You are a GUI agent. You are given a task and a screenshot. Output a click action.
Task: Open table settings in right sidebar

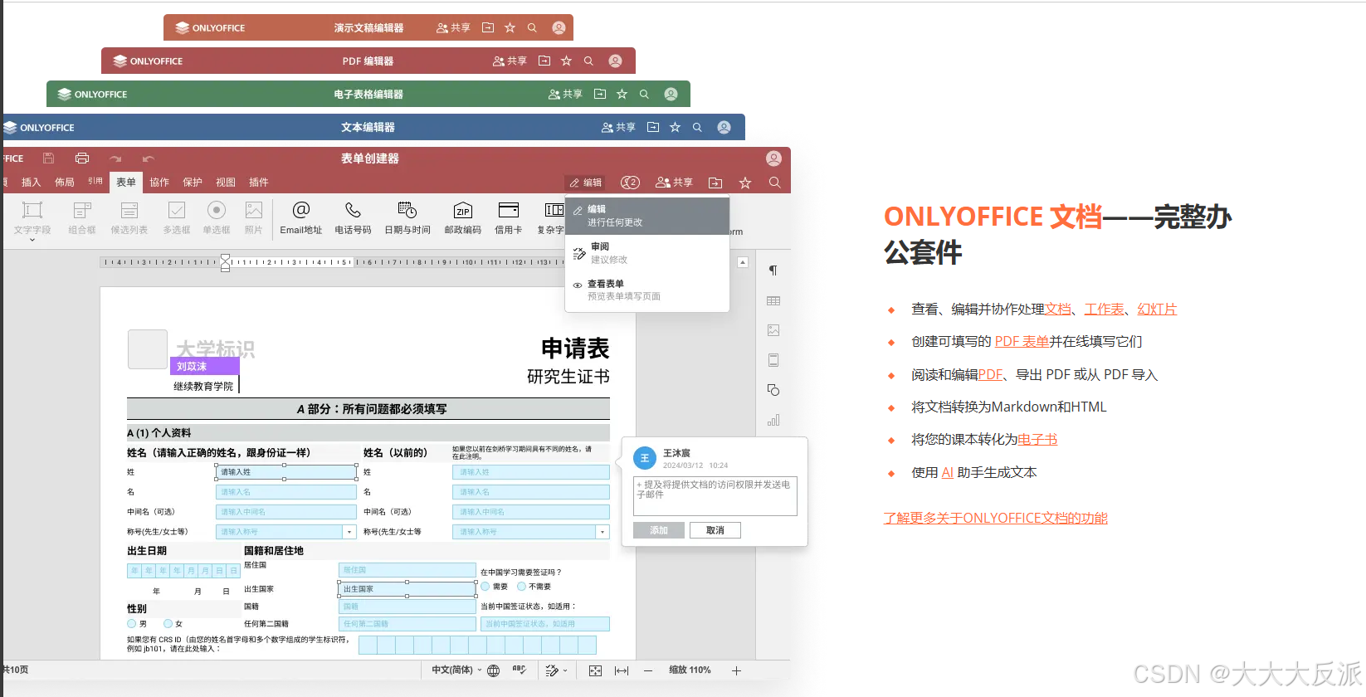point(773,300)
